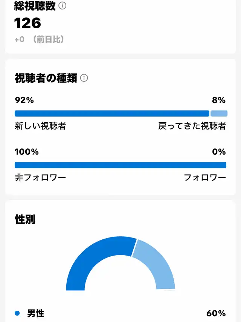Tap info icon beside 視聴者の種類
Screen dimensions: 241x322
pyautogui.click(x=84, y=78)
